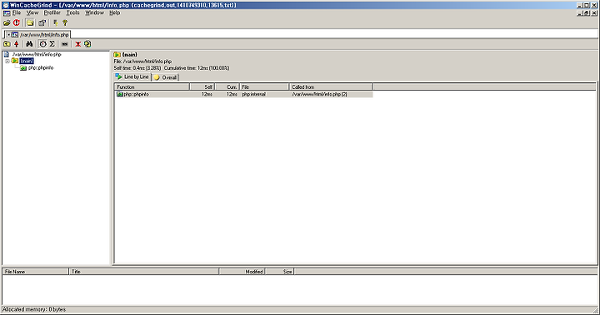Image resolution: width=600 pixels, height=315 pixels.
Task: Select /var/www/html/info.php root in the tree
Action: pos(37,55)
